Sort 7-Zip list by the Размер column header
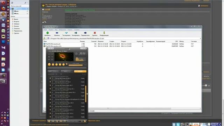 pos(82,41)
